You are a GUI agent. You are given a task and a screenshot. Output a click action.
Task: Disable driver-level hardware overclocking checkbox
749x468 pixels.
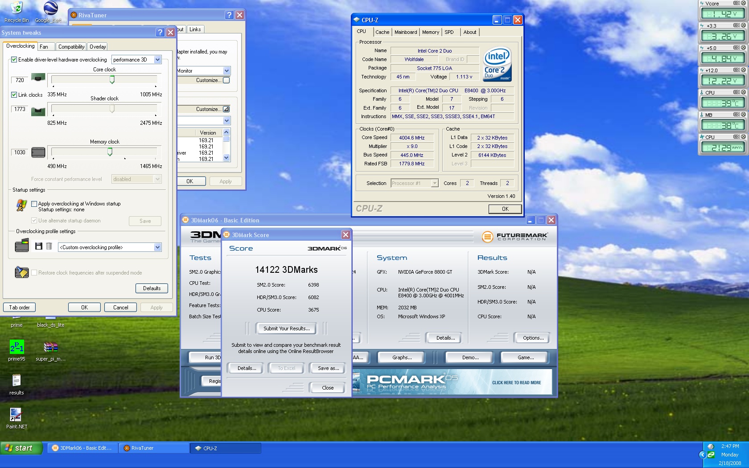tap(14, 60)
